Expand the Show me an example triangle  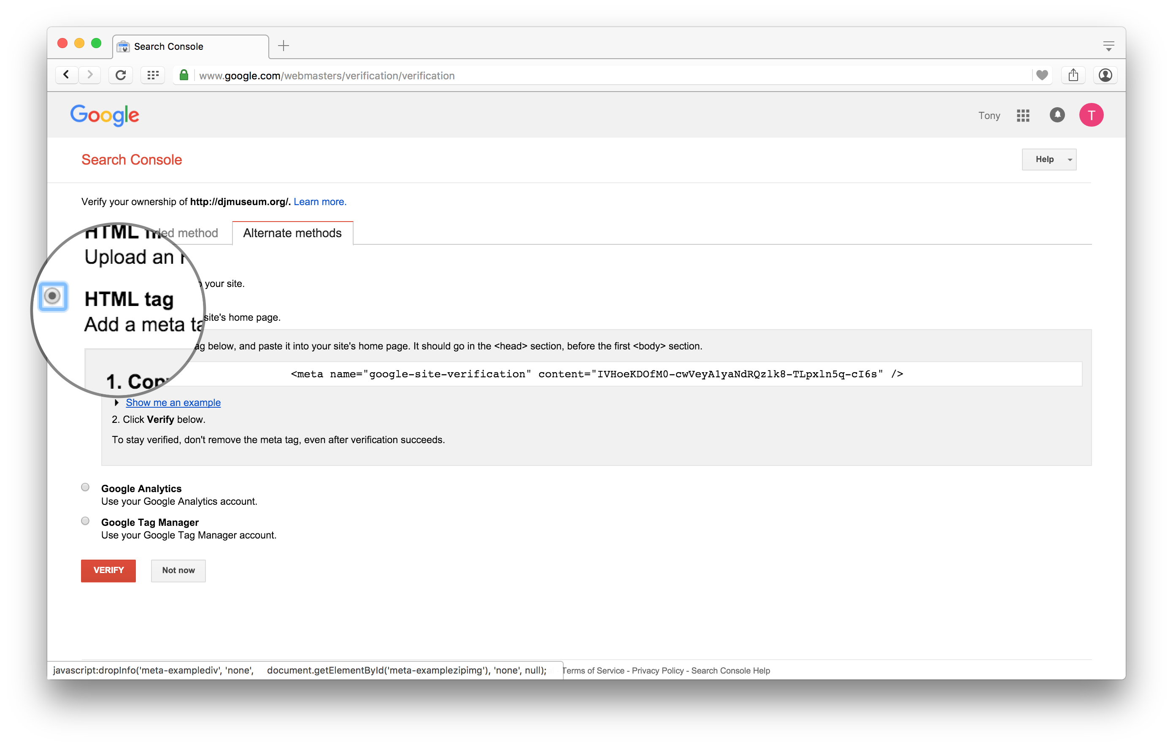click(116, 403)
